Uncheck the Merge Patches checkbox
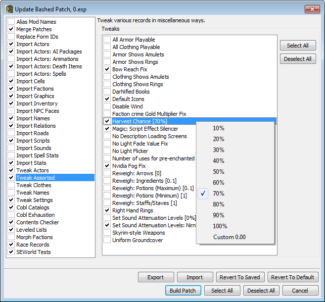325x302 pixels. point(11,29)
